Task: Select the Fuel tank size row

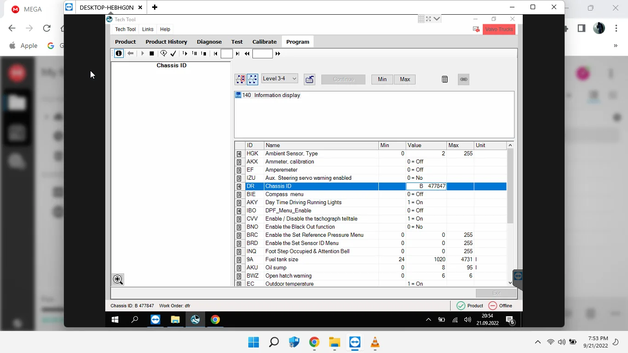Action: pyautogui.click(x=371, y=259)
